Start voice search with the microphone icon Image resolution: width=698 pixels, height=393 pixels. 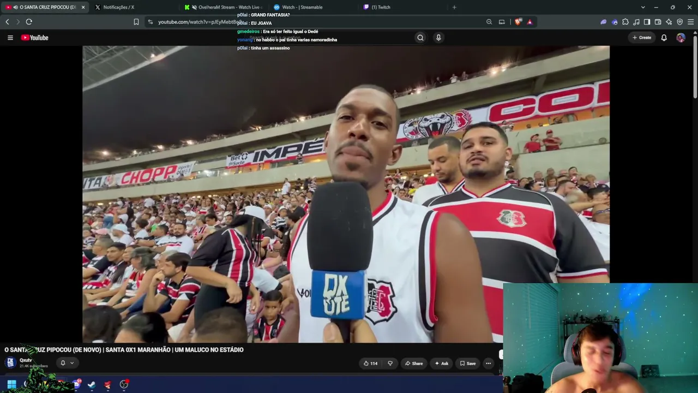pyautogui.click(x=438, y=38)
